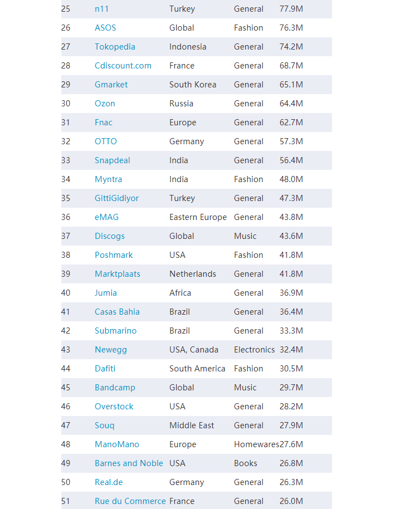Open the n11 marketplace link
410x509 pixels.
pos(101,9)
